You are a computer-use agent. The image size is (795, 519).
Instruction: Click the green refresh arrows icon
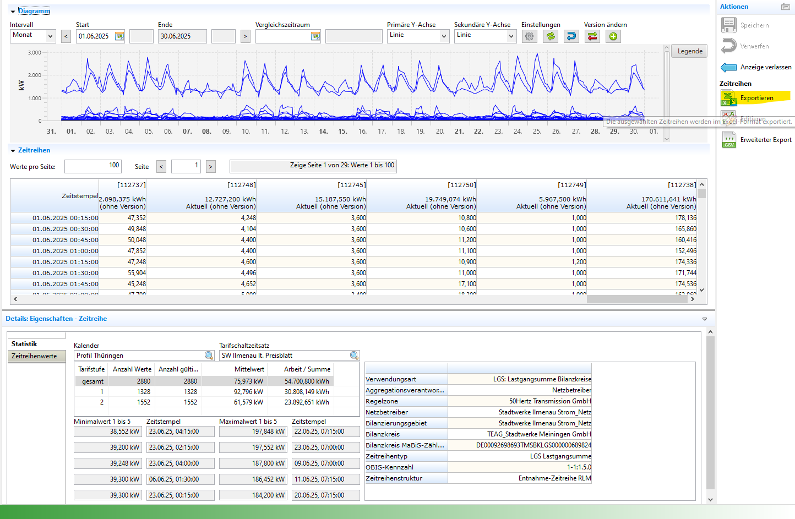click(550, 36)
